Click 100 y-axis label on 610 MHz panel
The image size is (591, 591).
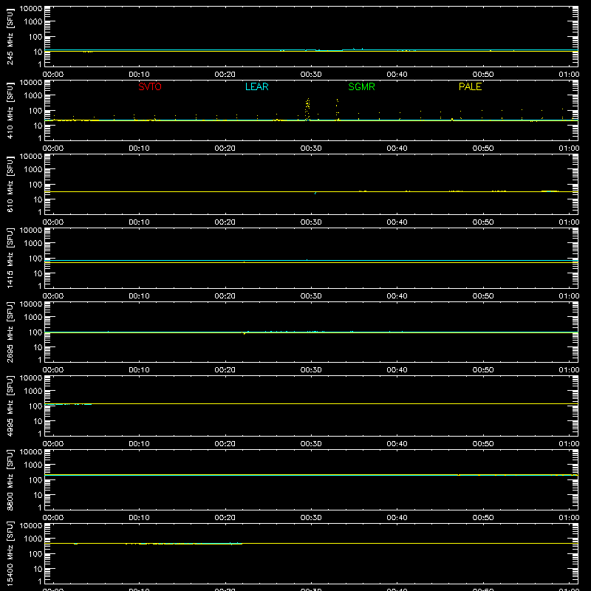click(35, 185)
